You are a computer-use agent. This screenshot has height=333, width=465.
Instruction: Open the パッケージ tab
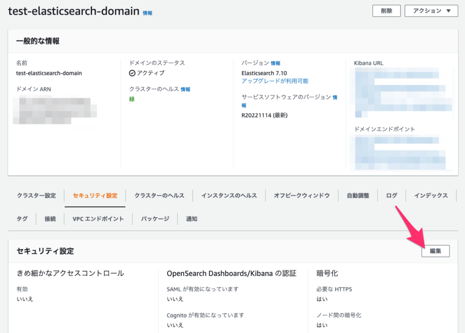coord(155,219)
